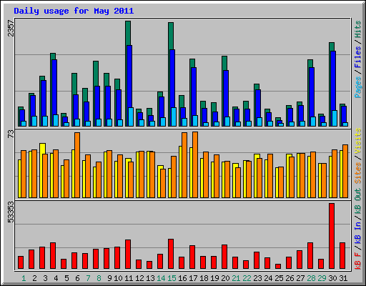
Task: Click the yellow visits bar for day 16
Action: click(x=180, y=172)
